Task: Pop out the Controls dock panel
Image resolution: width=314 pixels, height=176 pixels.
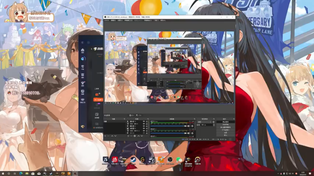Action: (234, 119)
